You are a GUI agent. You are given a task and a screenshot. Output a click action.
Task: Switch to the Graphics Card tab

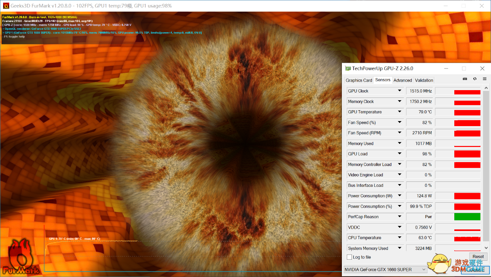click(x=359, y=80)
